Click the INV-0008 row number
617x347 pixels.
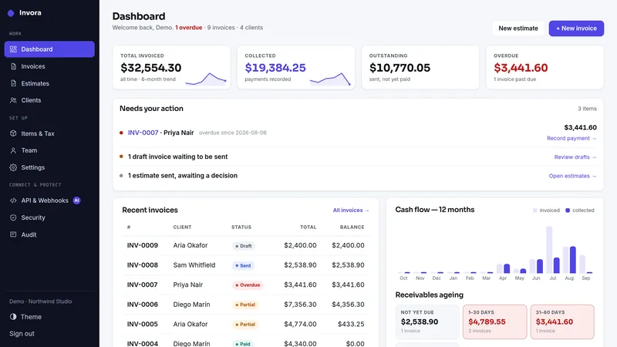pos(143,265)
